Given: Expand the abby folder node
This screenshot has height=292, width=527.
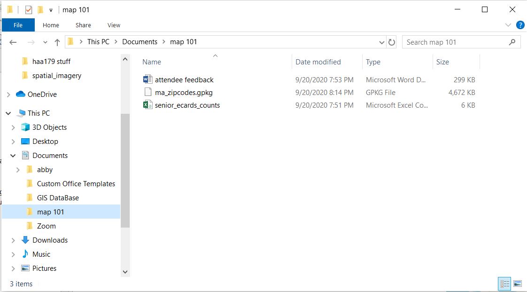Looking at the screenshot, I should [18, 170].
